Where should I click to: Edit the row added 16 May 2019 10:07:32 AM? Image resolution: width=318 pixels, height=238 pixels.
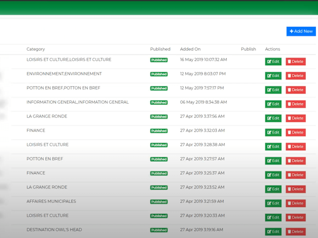273,62
